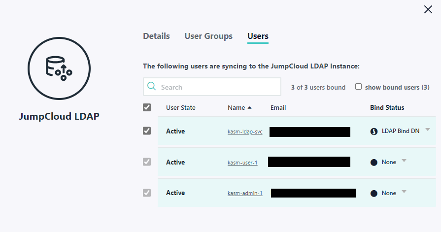
Task: Toggle the select-all users checkbox
Action: tap(147, 107)
